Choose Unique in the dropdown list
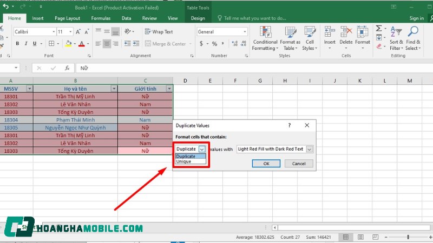433x243 pixels. tap(191, 161)
